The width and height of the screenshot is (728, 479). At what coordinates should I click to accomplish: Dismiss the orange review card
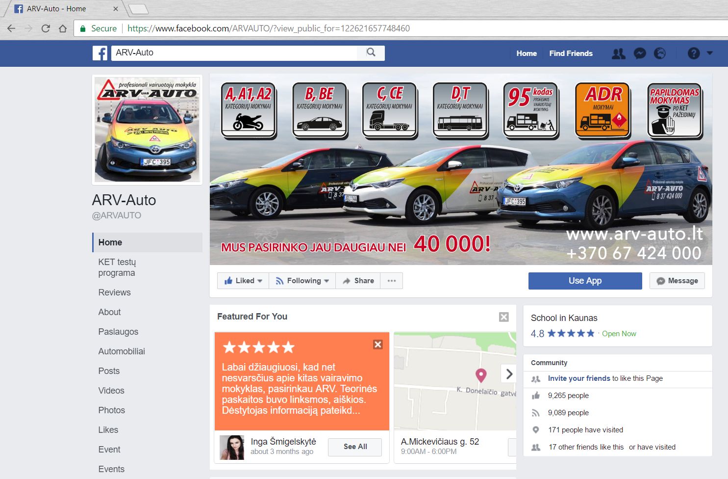coord(377,345)
